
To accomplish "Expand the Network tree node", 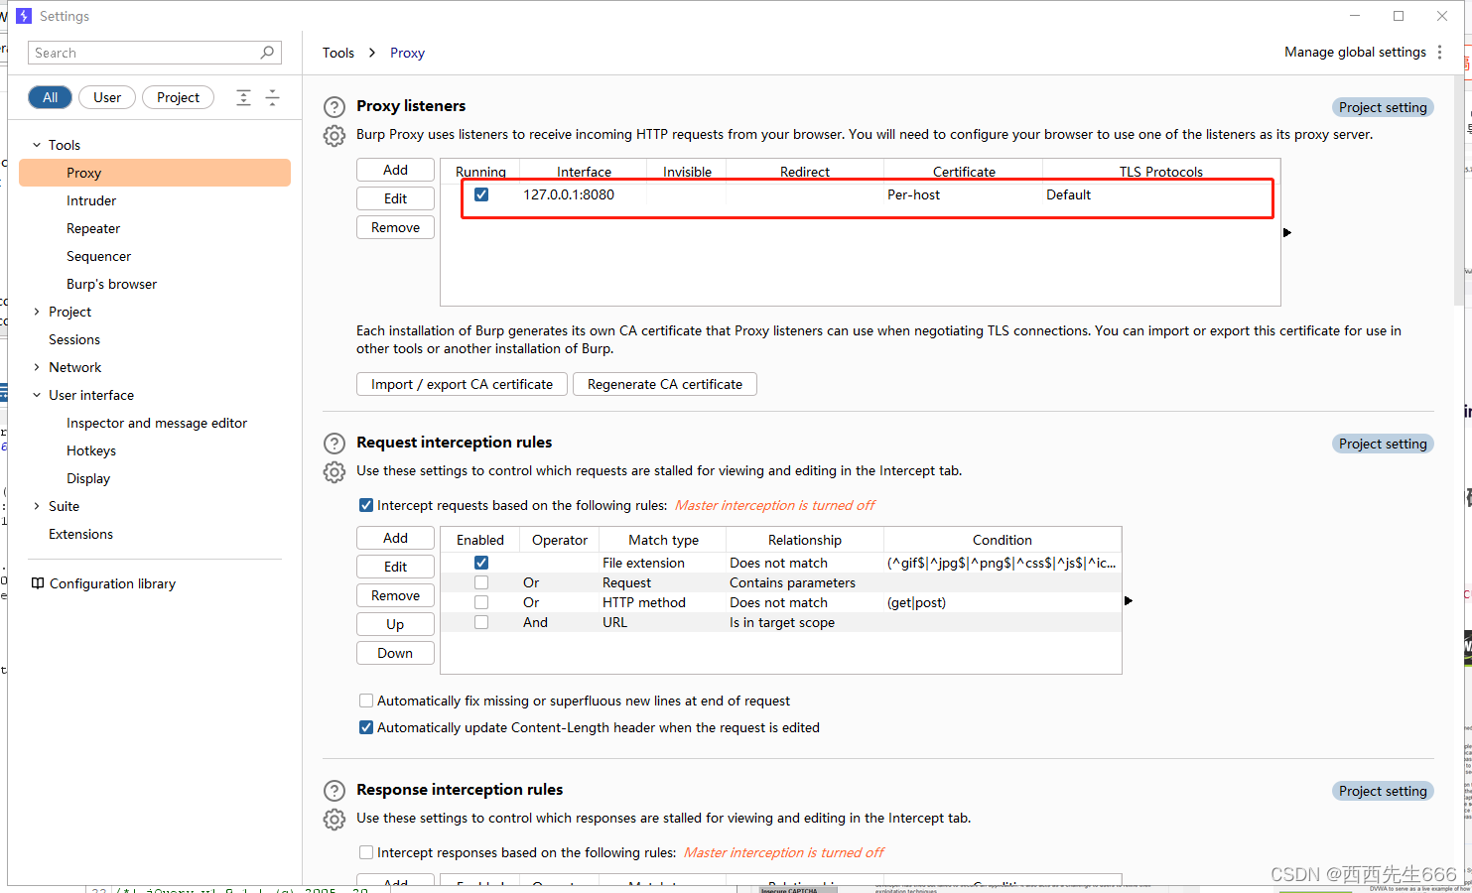I will (x=37, y=367).
